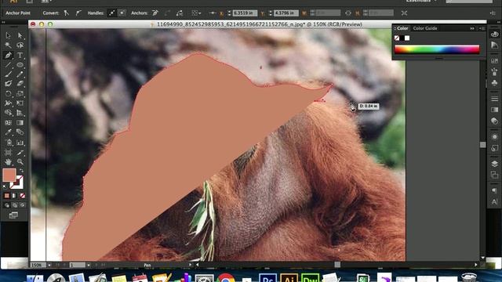Image resolution: width=502 pixels, height=282 pixels.
Task: Select the Free Transform tool
Action: point(20,103)
